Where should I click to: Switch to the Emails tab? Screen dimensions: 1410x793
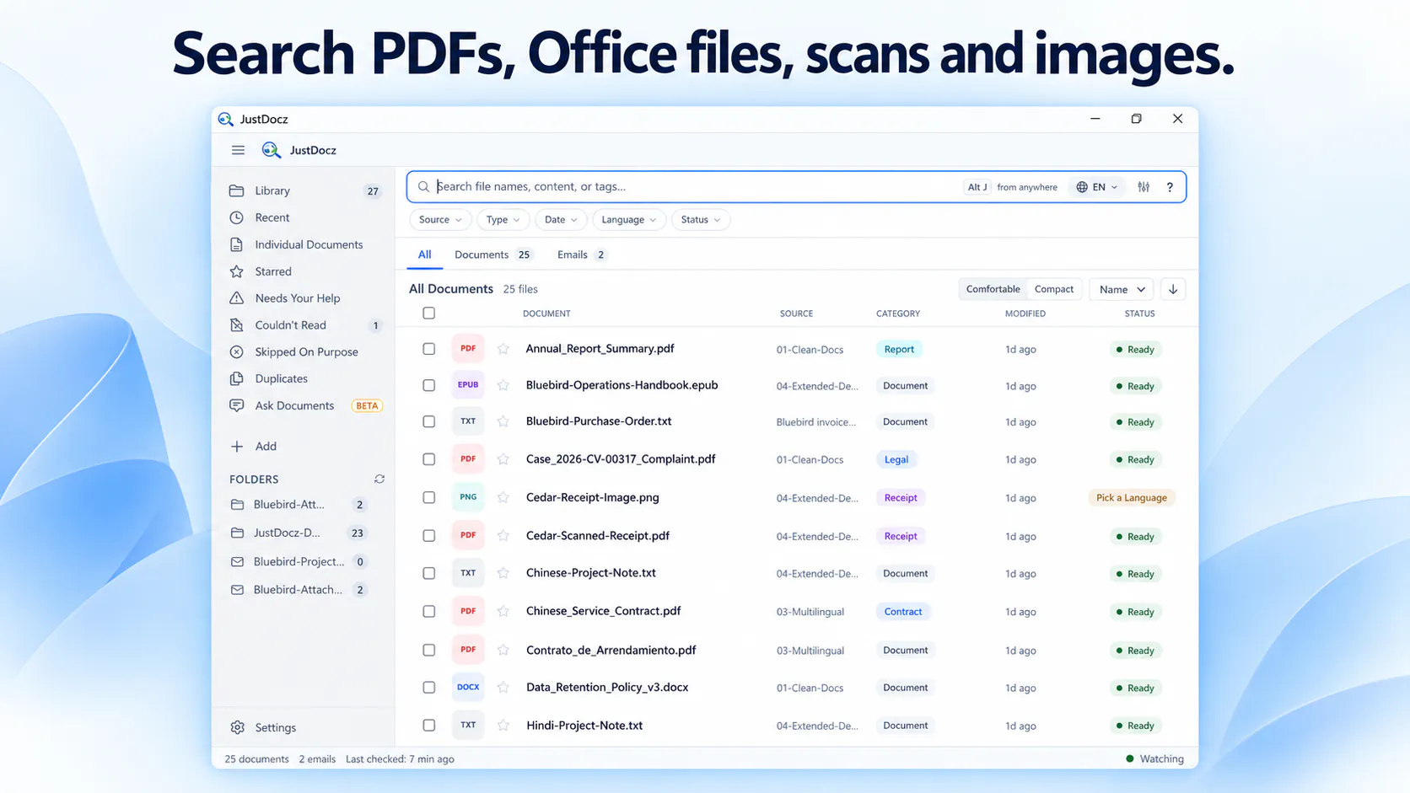point(581,255)
